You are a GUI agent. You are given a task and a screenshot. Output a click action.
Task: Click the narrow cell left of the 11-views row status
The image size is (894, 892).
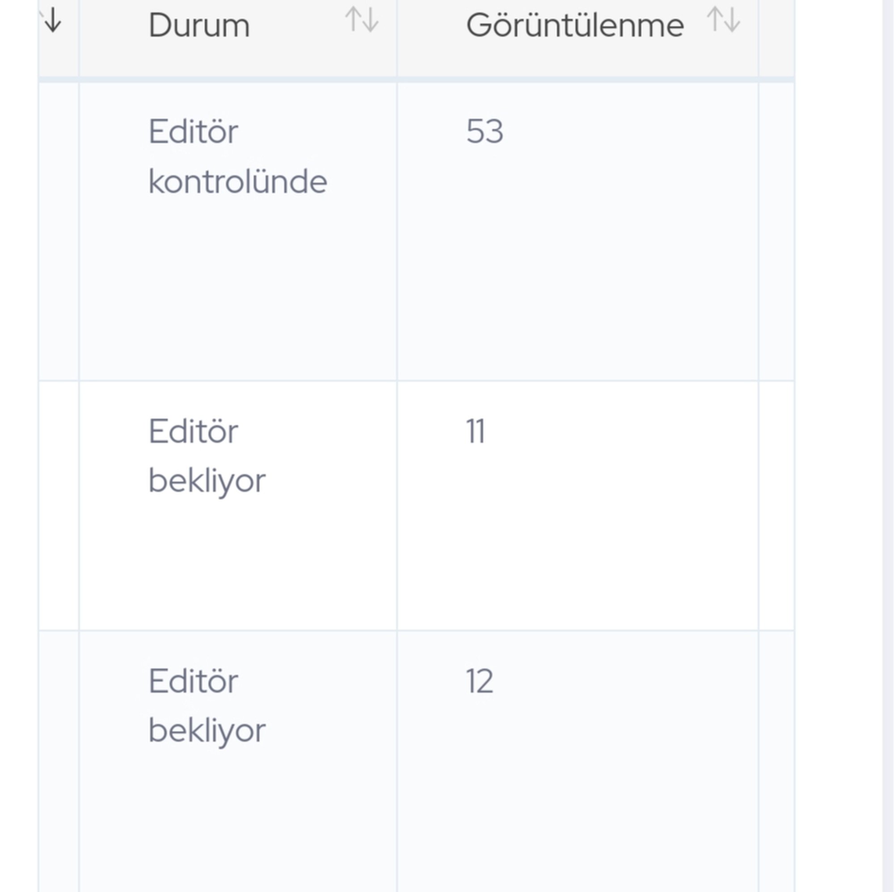coord(59,505)
